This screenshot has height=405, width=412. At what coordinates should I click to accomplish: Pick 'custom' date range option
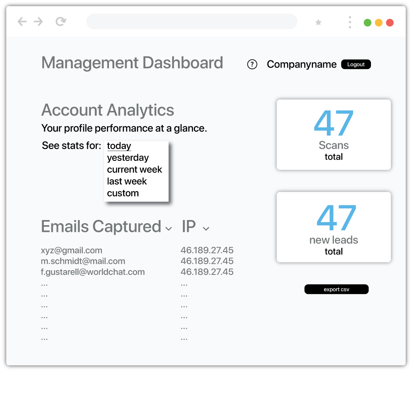click(123, 193)
